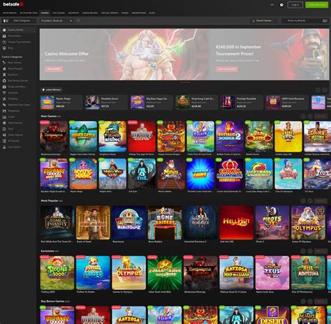Open Miners Mother game thumbnail
This screenshot has height=324, width=331.
171,174
